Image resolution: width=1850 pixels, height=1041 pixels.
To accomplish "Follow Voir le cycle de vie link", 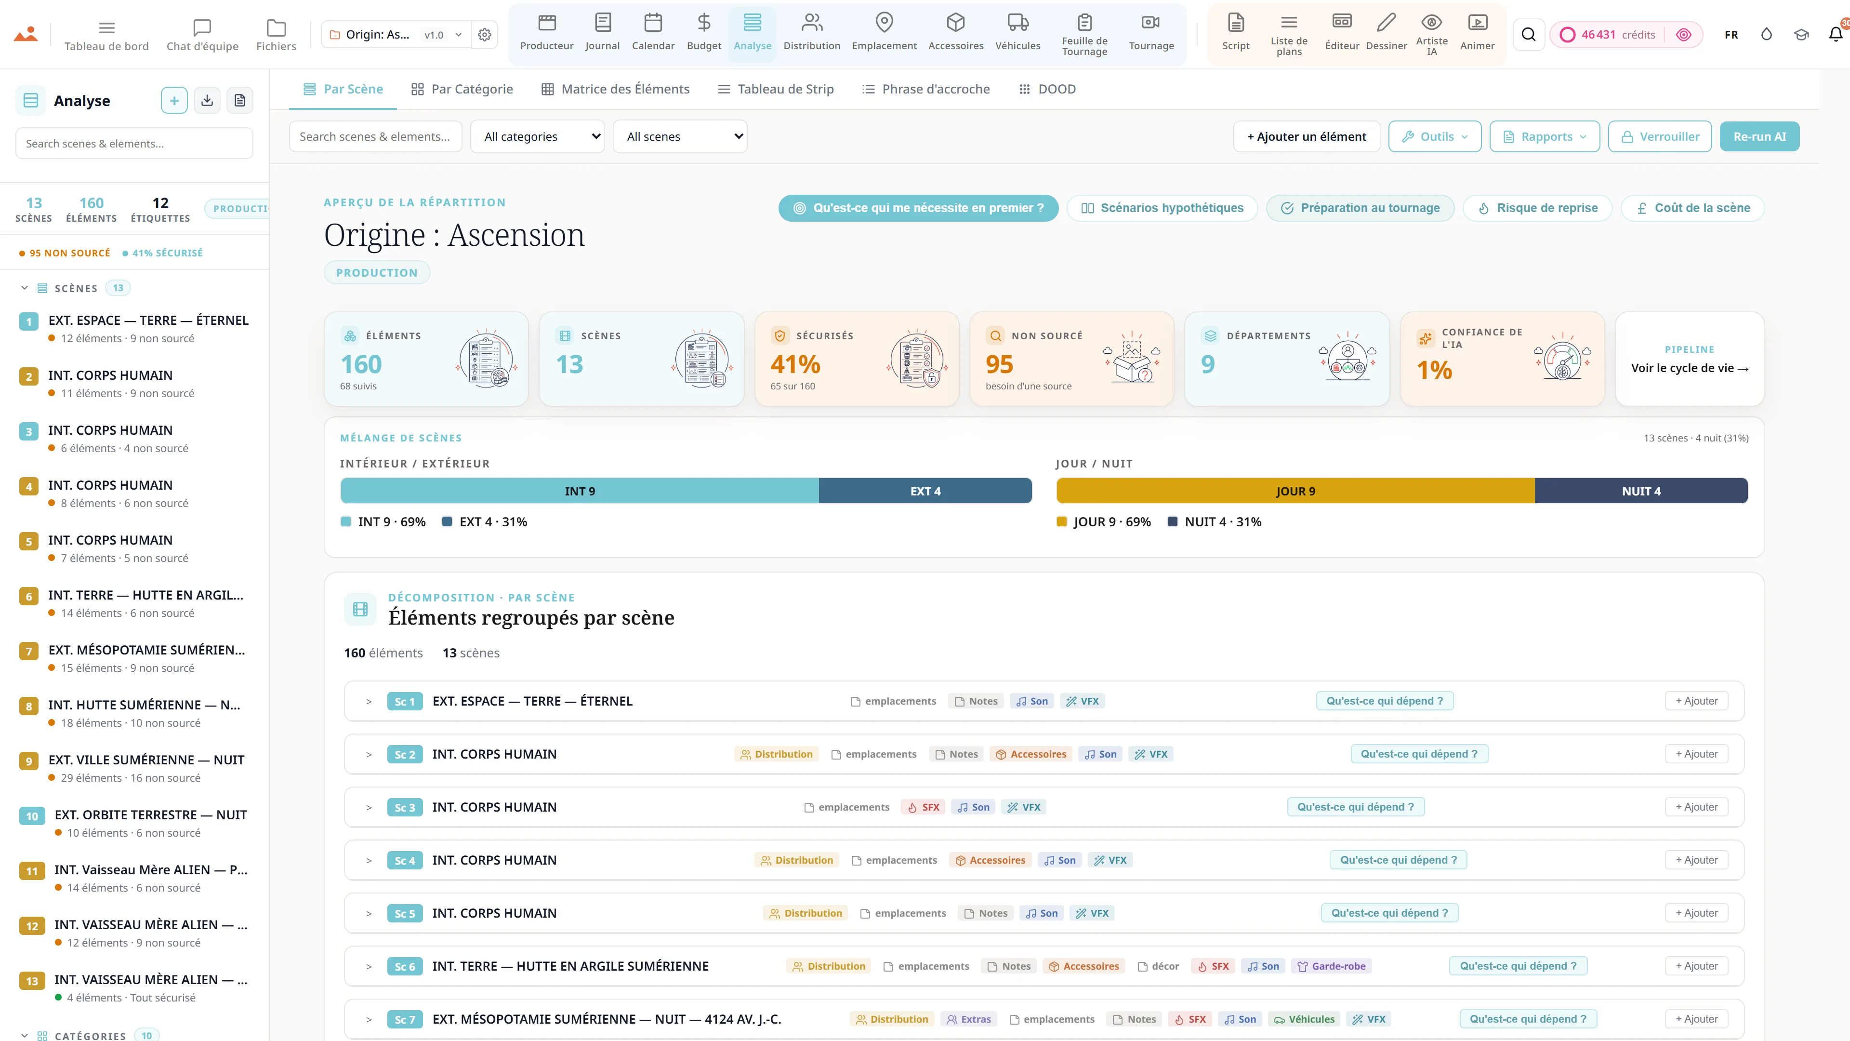I will [x=1689, y=368].
